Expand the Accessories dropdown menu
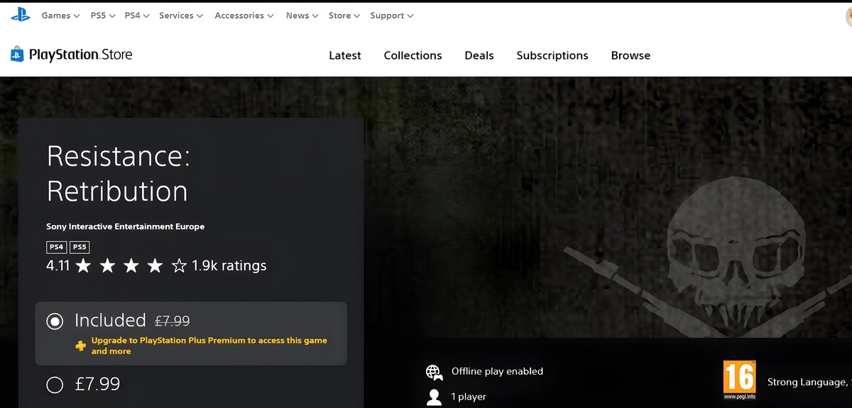Viewport: 852px width, 408px height. click(x=244, y=16)
